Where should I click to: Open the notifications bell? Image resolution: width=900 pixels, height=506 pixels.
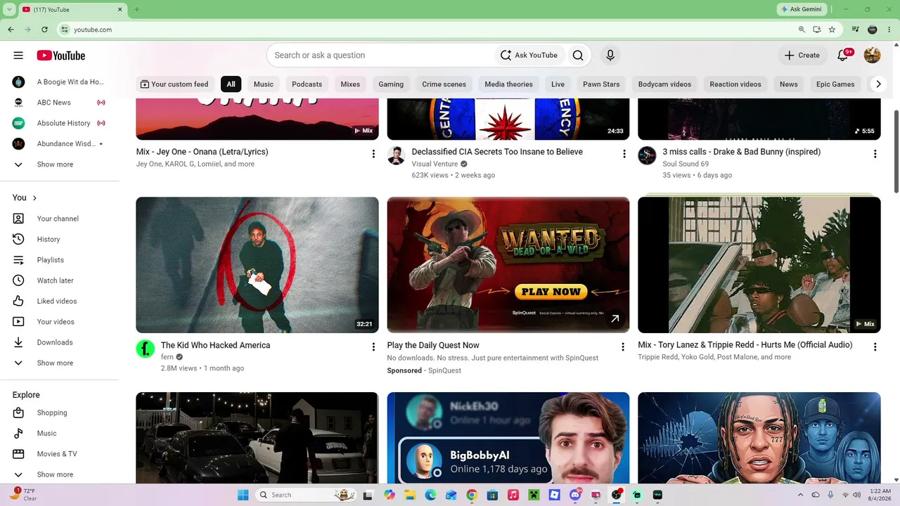843,56
